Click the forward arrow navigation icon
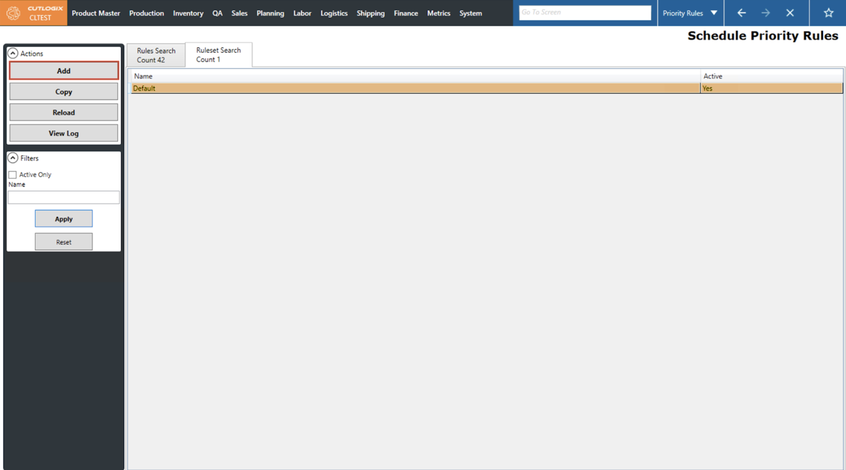This screenshot has width=846, height=470. pyautogui.click(x=765, y=13)
